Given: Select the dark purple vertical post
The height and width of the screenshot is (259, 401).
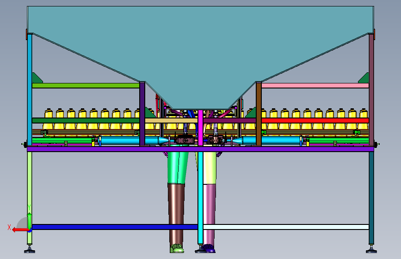Looking at the screenshot, I should click(x=142, y=114).
